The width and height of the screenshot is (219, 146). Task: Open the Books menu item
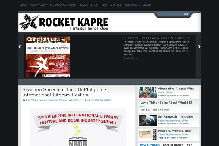[84, 5]
